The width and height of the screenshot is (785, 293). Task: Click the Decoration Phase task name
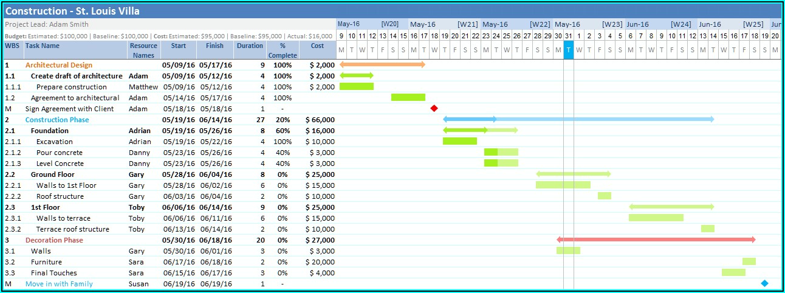(x=53, y=240)
